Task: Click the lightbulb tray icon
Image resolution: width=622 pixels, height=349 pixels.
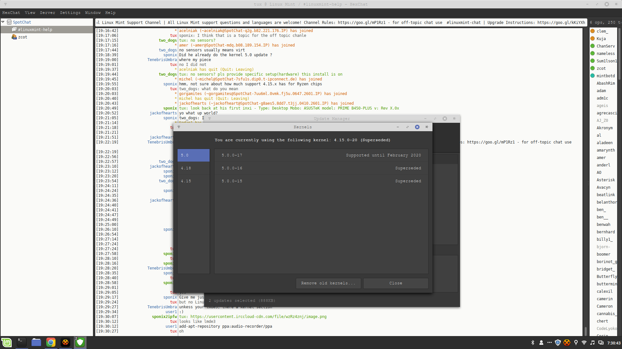Action: click(x=576, y=343)
